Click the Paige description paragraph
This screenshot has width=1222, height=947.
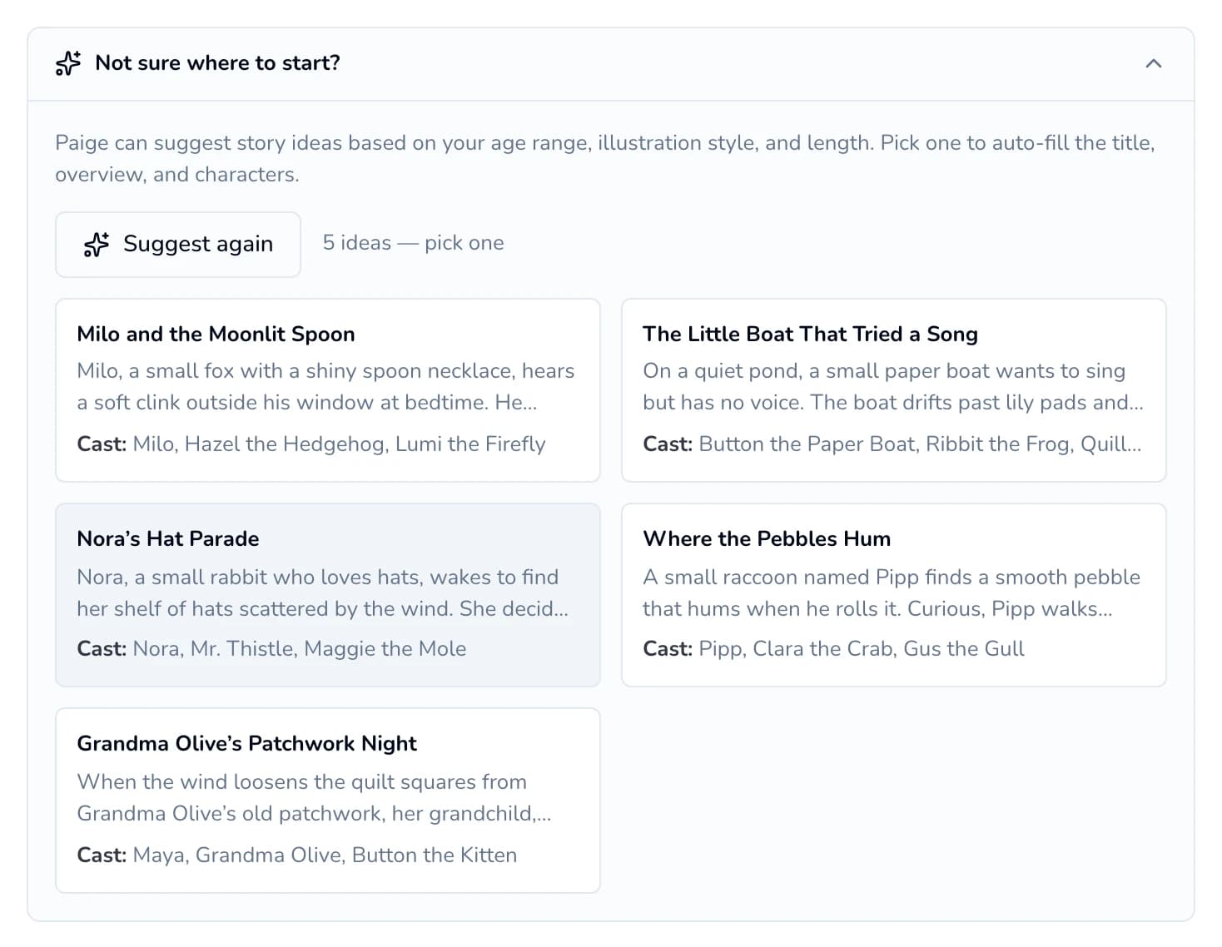pyautogui.click(x=605, y=159)
